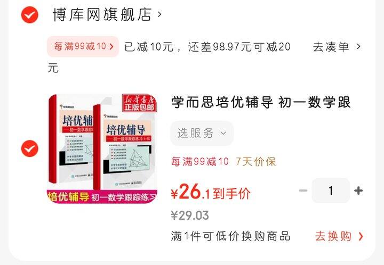The image size is (384, 265).
Task: Tap 去换购 to redeem add-on
Action: 333,236
